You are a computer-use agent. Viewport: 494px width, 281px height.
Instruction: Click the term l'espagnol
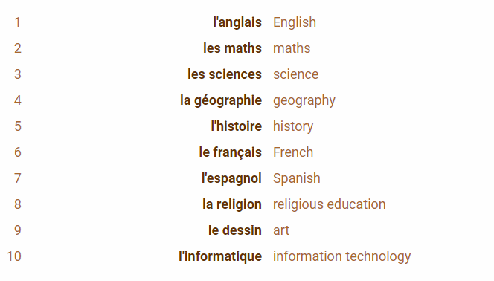[x=231, y=178]
